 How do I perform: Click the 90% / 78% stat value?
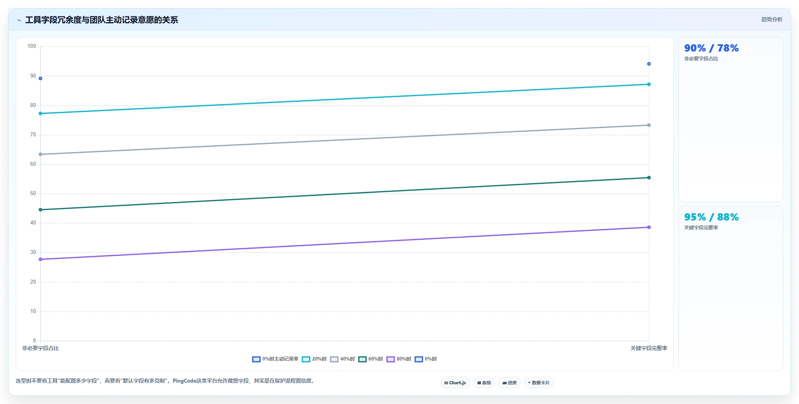coord(711,48)
